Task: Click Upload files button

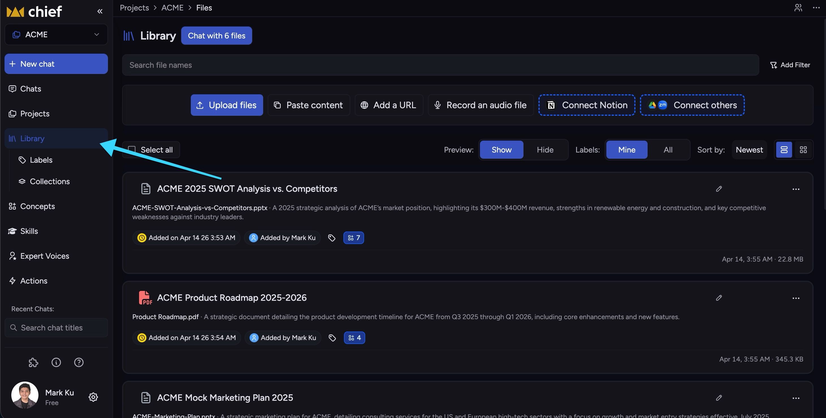Action: [x=227, y=105]
